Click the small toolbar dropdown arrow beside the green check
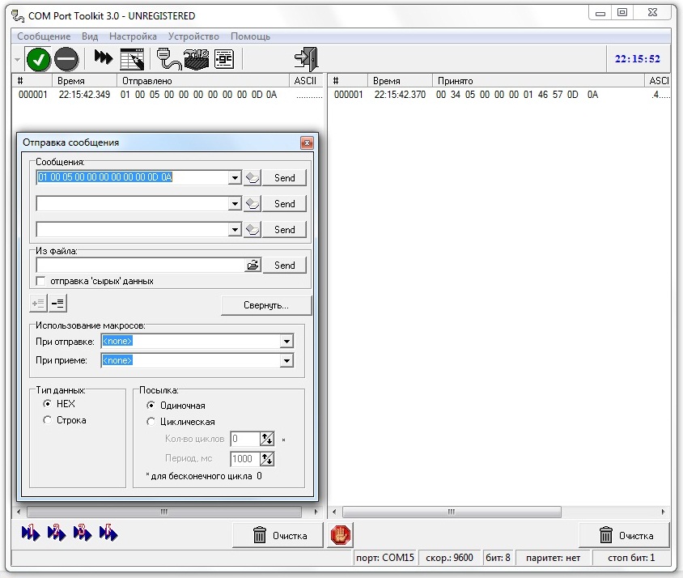683x578 pixels. click(x=18, y=59)
